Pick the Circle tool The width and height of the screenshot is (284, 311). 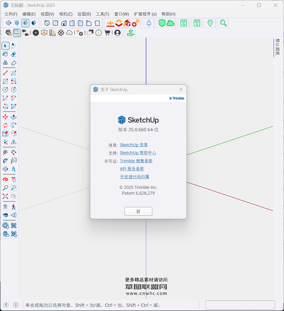[x=5, y=90]
